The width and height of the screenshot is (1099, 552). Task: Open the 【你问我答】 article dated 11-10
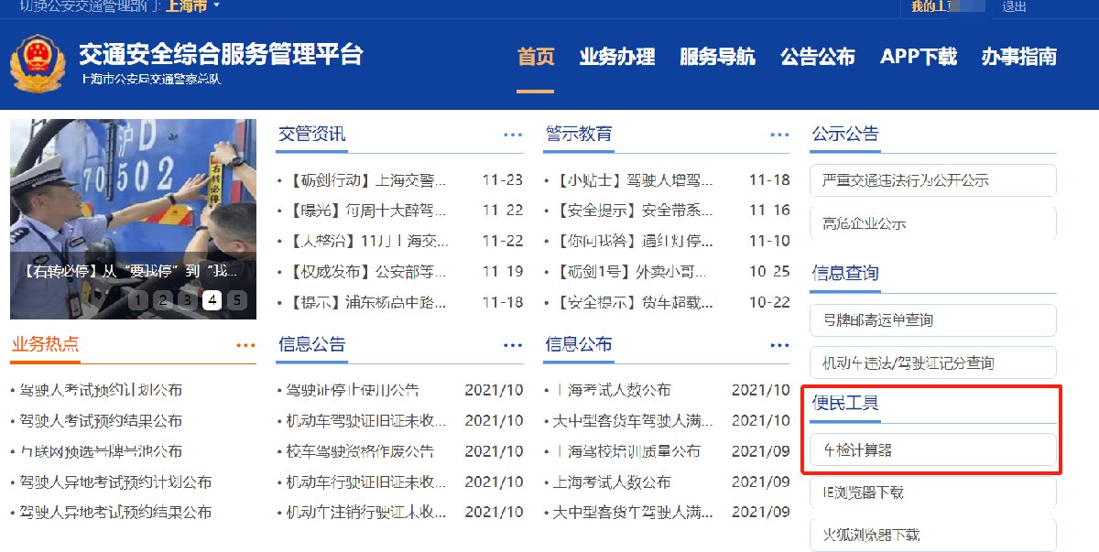(x=633, y=241)
